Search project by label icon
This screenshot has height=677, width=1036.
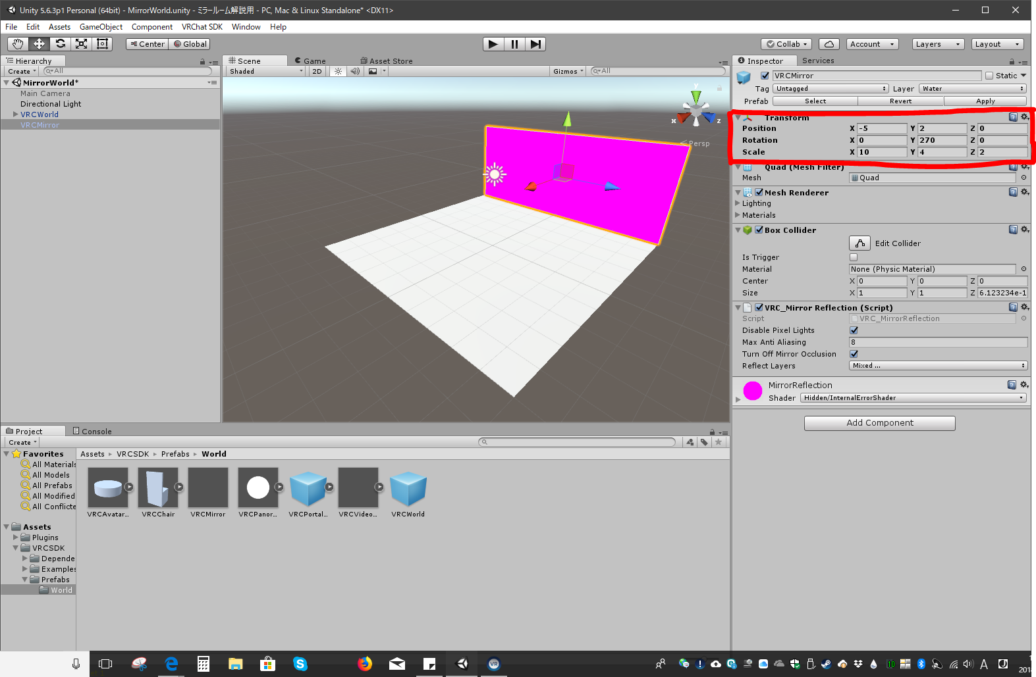pyautogui.click(x=704, y=442)
